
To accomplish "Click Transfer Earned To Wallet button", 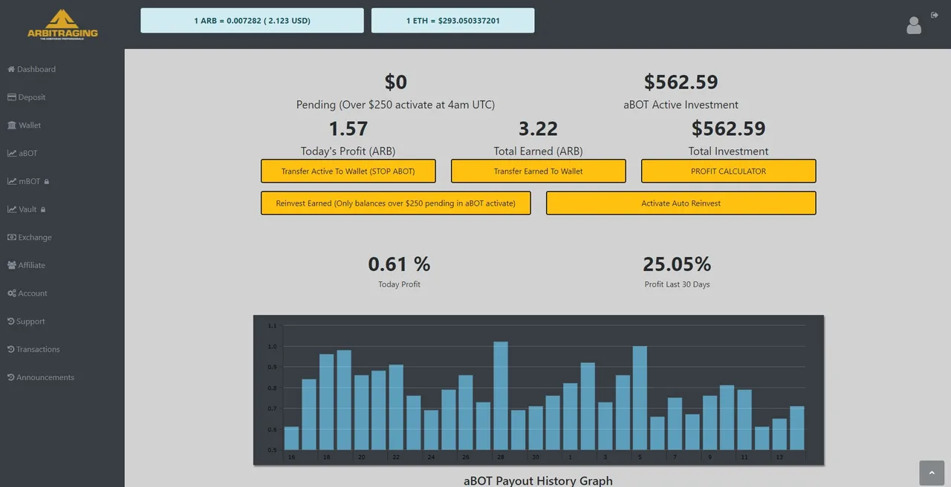I will [x=539, y=171].
